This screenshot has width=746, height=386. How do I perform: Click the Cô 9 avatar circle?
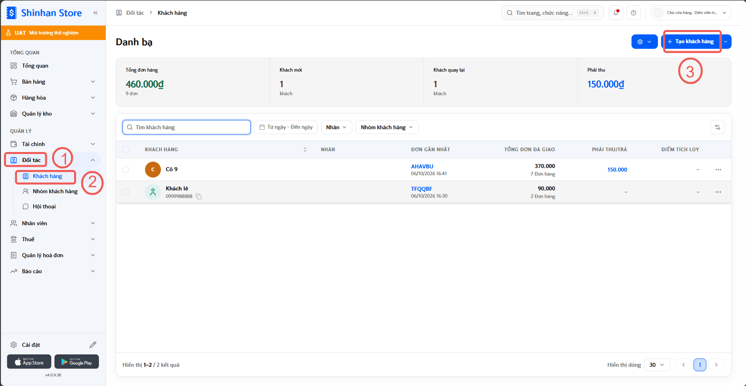coord(153,170)
